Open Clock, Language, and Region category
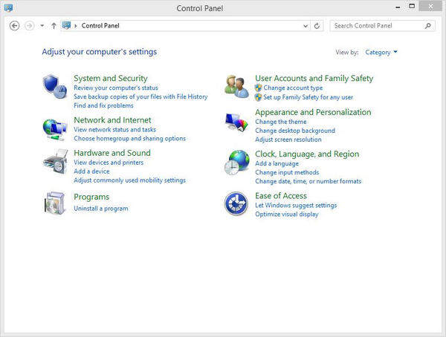This screenshot has height=337, width=446. tap(307, 154)
